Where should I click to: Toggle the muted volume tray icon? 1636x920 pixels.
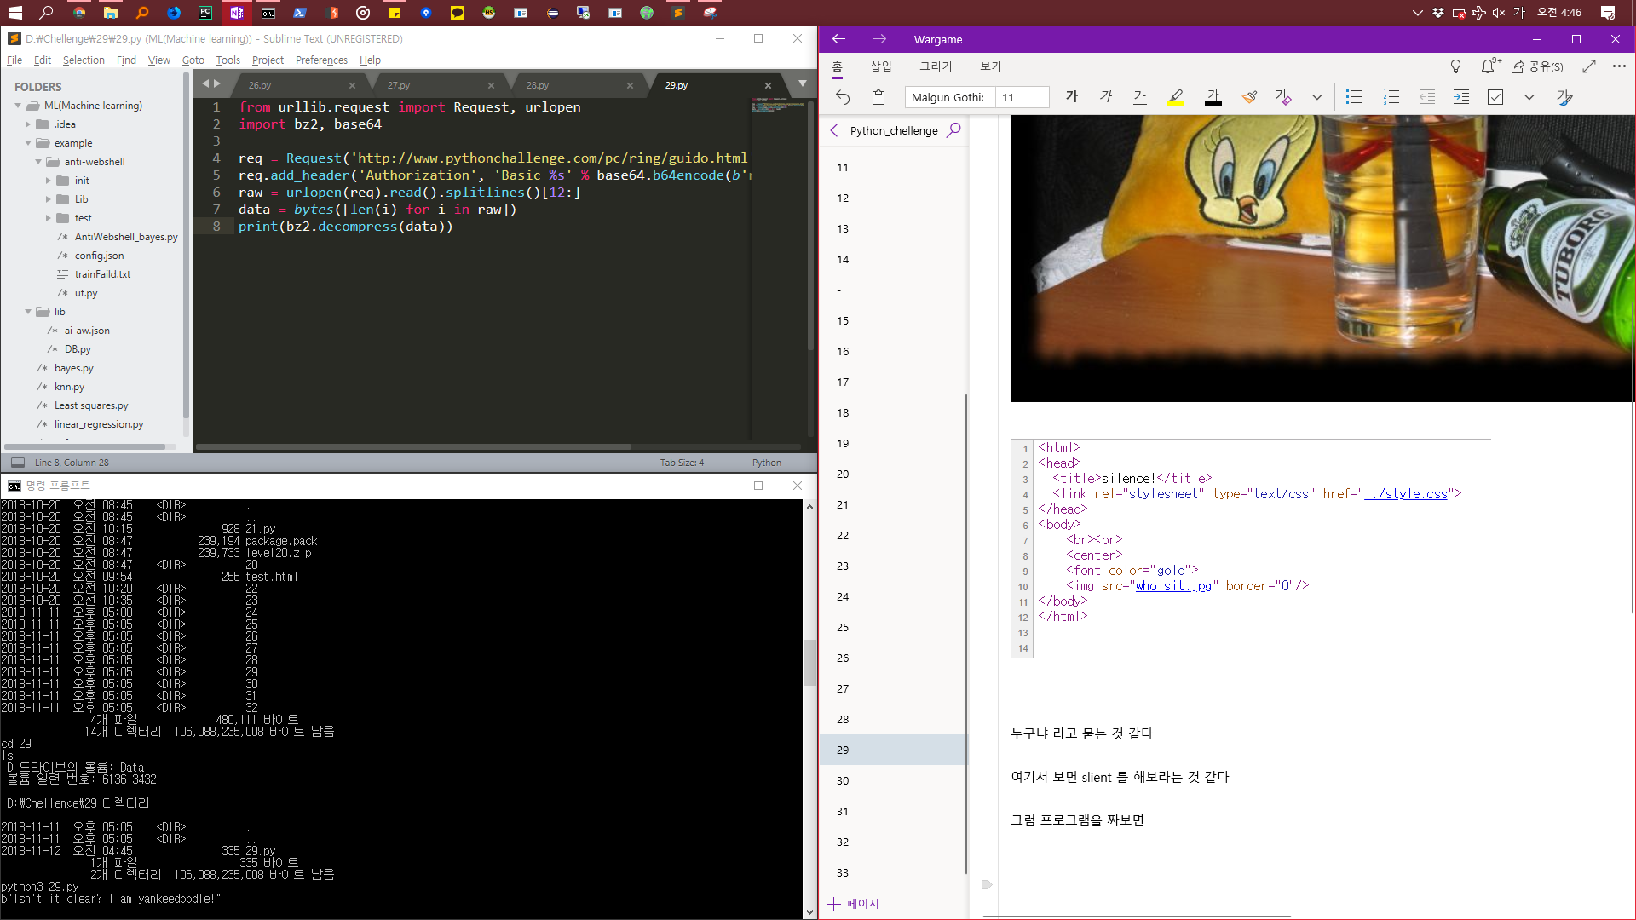coord(1499,13)
